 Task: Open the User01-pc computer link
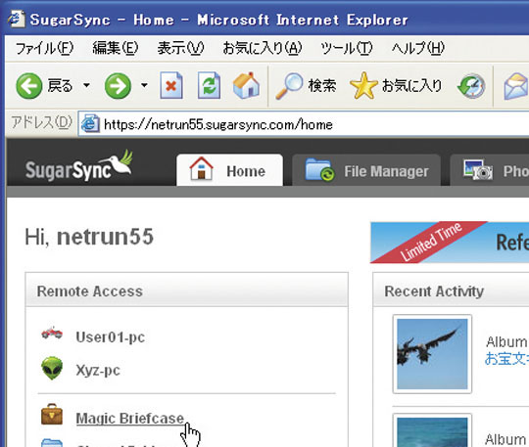click(111, 336)
